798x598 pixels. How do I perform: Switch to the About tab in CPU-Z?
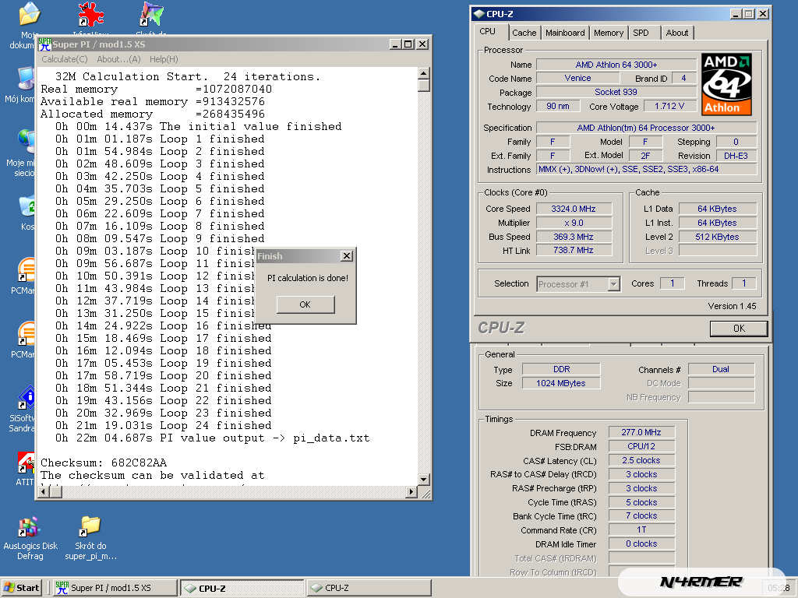tap(677, 33)
